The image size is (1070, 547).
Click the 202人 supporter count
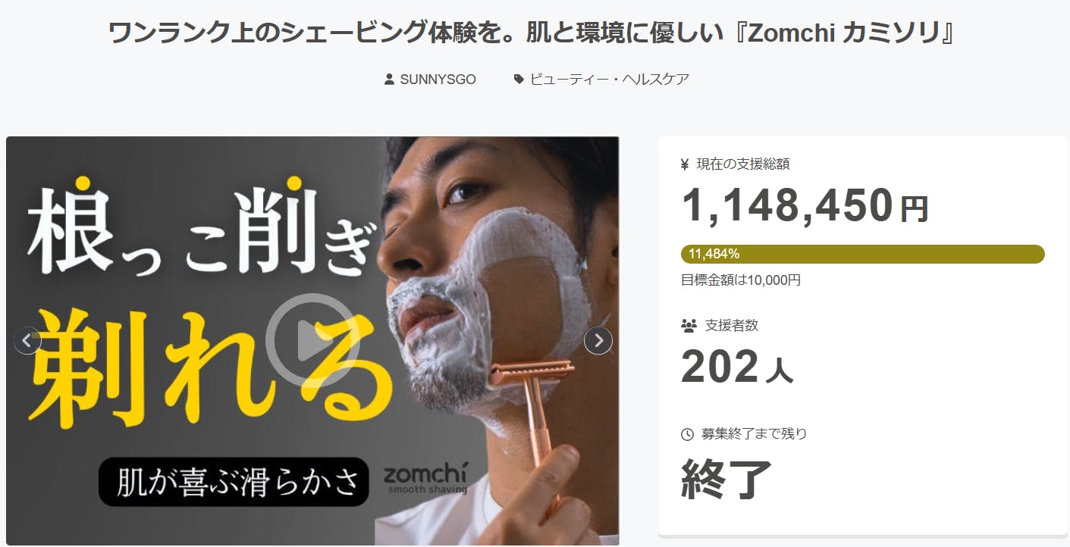point(736,367)
